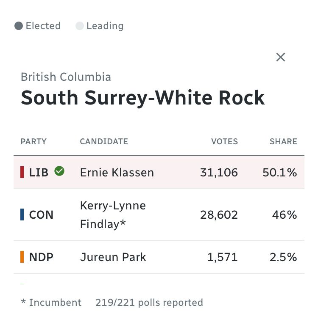Select candidate Jureun Park
Screen dimensions: 318x330
(113, 257)
